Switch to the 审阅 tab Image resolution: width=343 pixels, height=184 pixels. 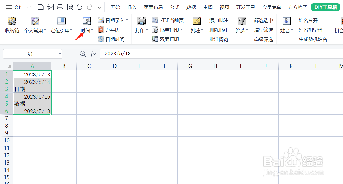pyautogui.click(x=208, y=7)
